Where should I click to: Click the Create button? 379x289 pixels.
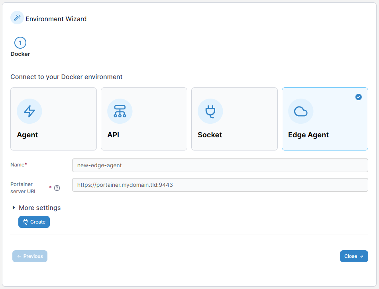34,222
